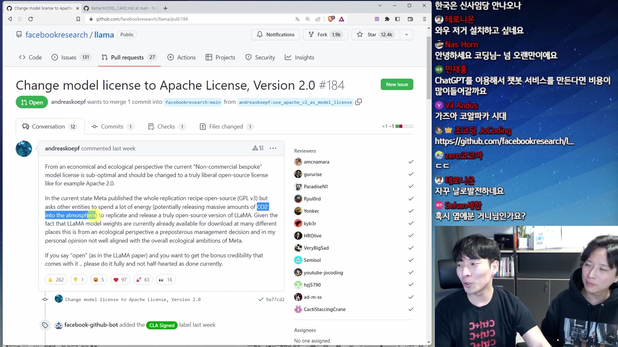This screenshot has height=347, width=618.
Task: Click the bookmark icon in address bar
Action: pyautogui.click(x=78, y=19)
